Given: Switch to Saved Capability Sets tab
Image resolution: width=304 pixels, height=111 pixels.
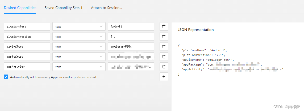Looking at the screenshot, I should [63, 8].
